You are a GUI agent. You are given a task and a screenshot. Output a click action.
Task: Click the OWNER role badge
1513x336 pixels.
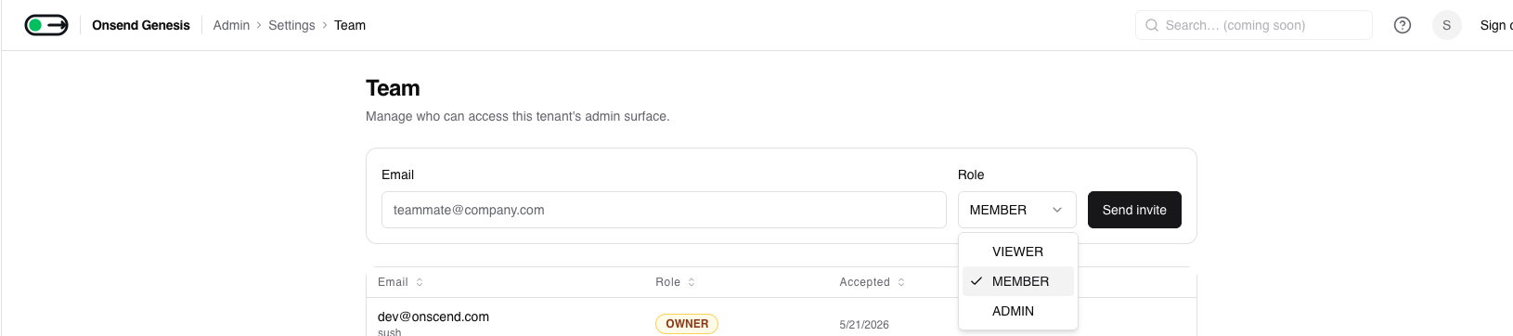687,324
